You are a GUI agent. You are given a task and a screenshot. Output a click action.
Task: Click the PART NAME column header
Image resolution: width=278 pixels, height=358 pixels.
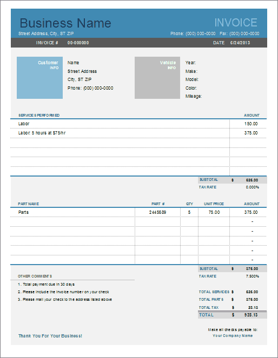[28, 204]
